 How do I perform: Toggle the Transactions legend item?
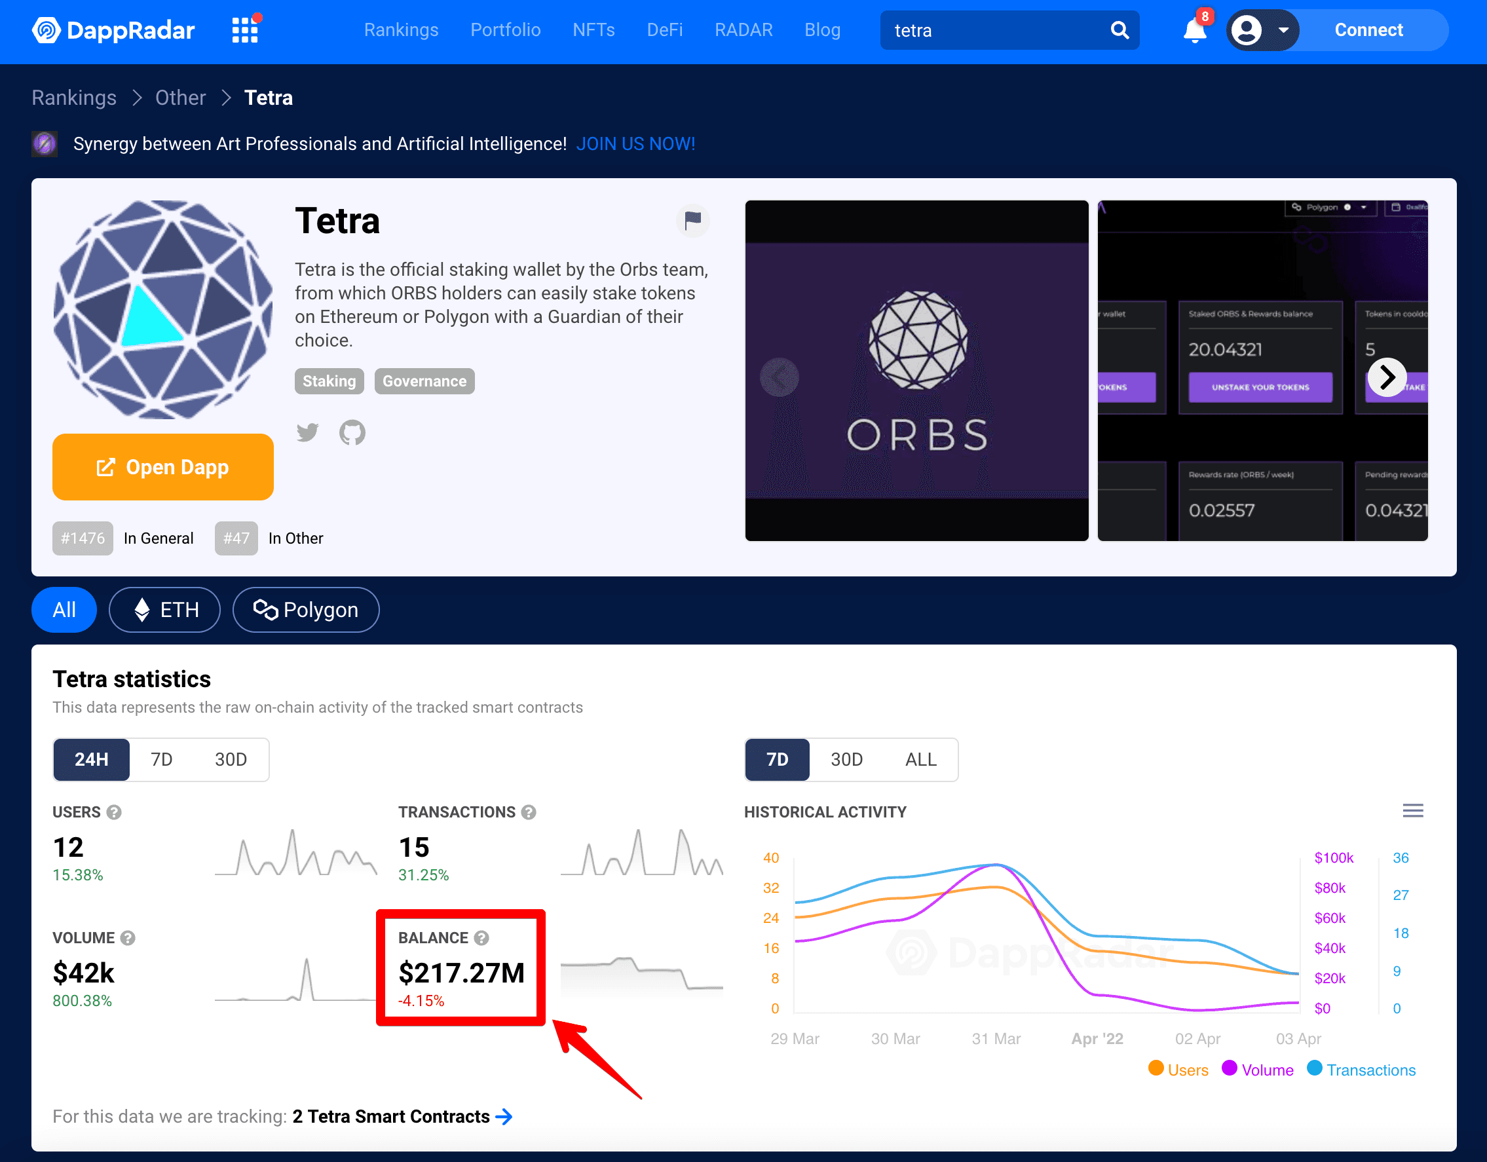(x=1362, y=1070)
